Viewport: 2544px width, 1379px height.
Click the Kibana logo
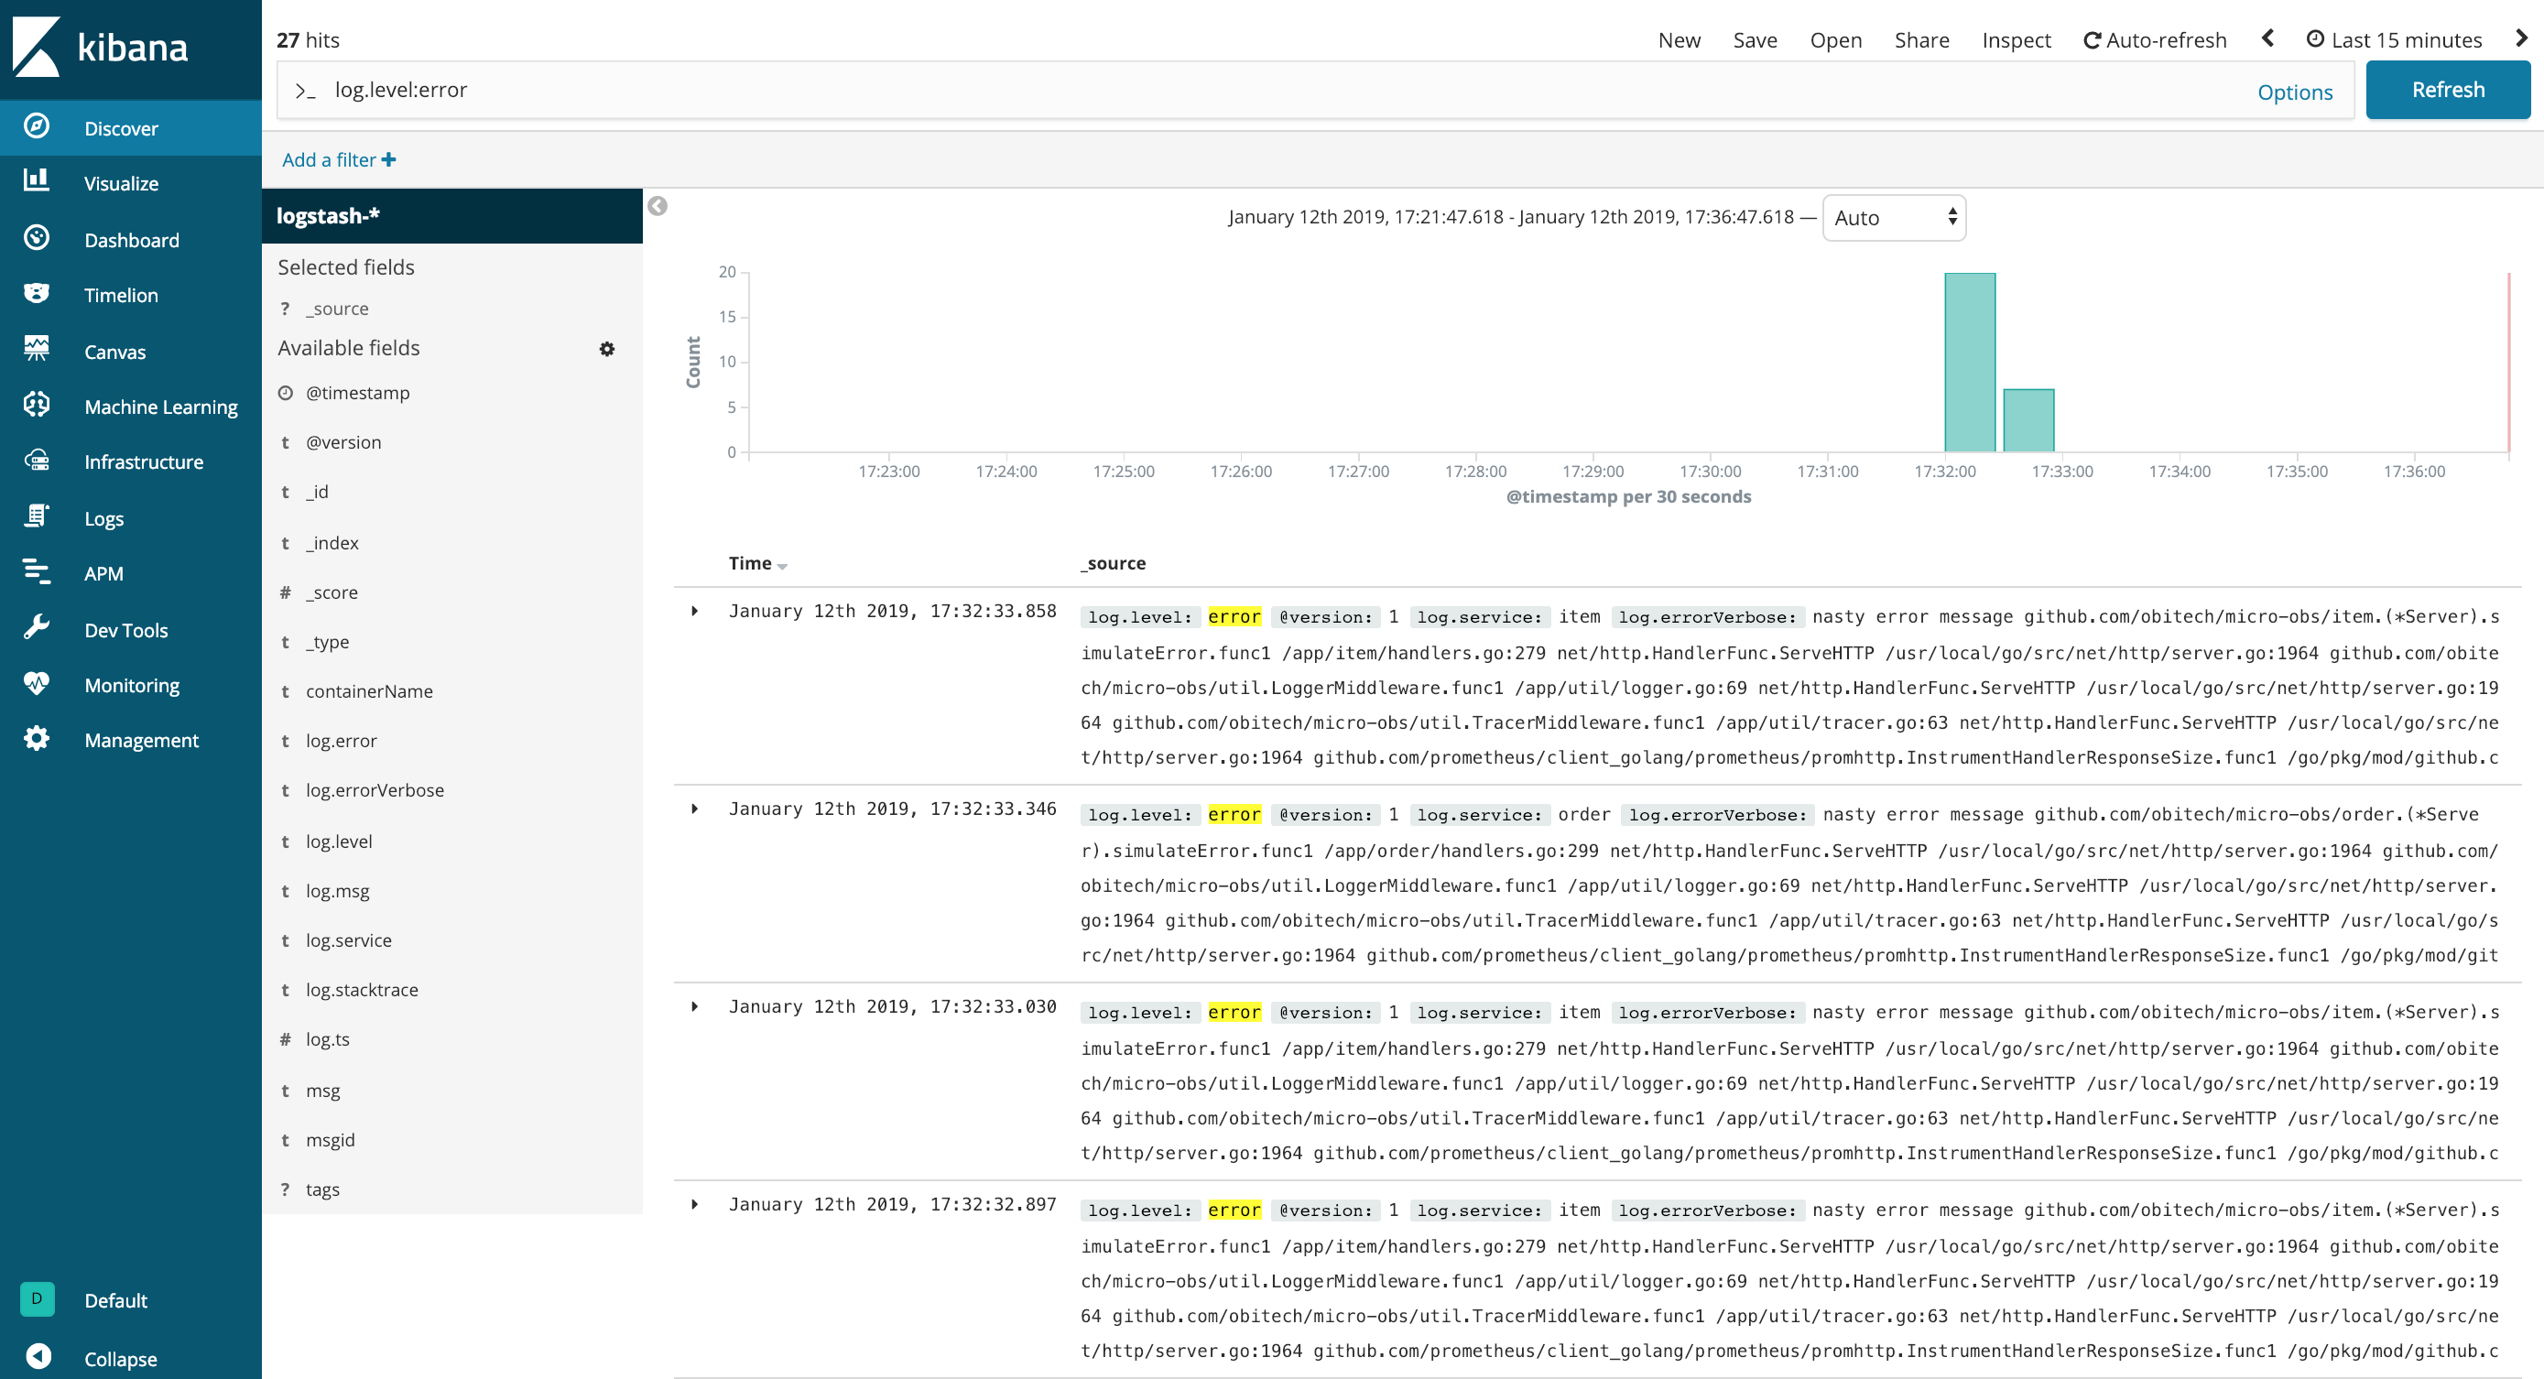(99, 47)
